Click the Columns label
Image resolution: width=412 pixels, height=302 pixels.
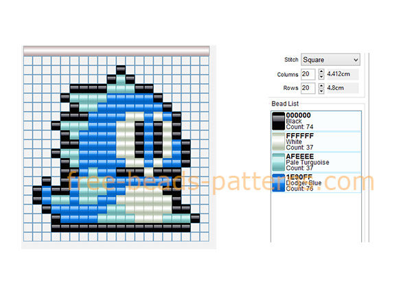pyautogui.click(x=288, y=75)
